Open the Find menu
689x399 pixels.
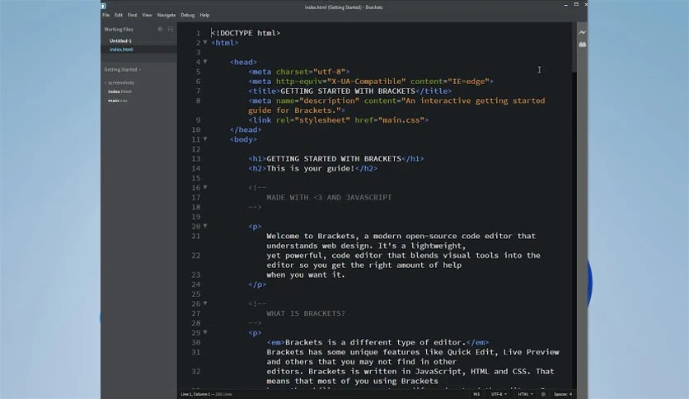(132, 15)
